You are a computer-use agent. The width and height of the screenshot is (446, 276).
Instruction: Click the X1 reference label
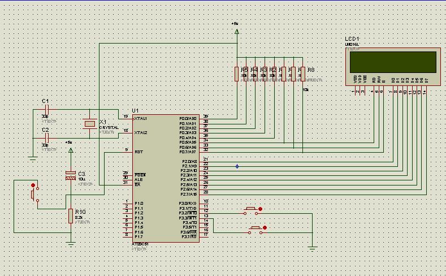coord(103,122)
